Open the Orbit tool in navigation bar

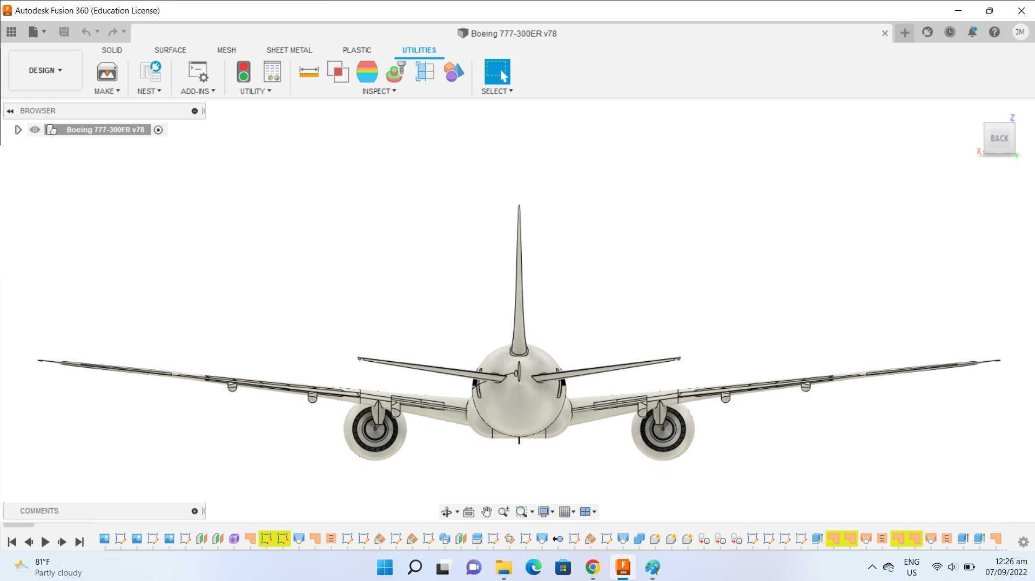(447, 512)
